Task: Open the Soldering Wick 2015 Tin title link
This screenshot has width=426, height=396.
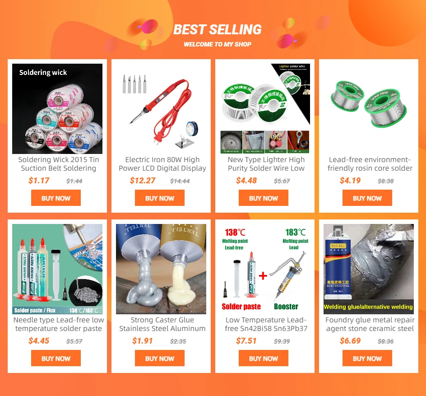Action: (59, 164)
